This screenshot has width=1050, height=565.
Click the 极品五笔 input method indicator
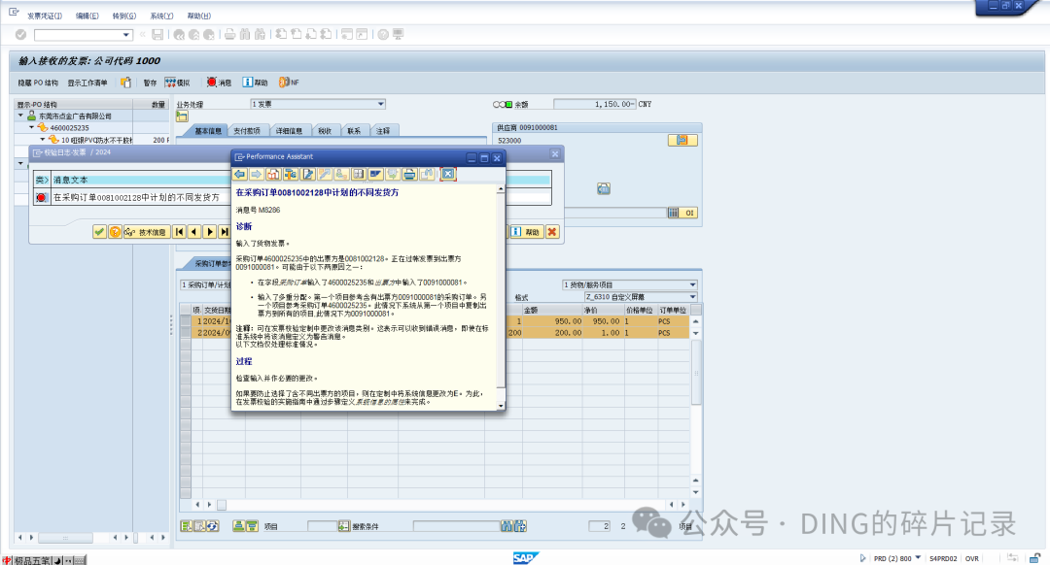[31, 560]
